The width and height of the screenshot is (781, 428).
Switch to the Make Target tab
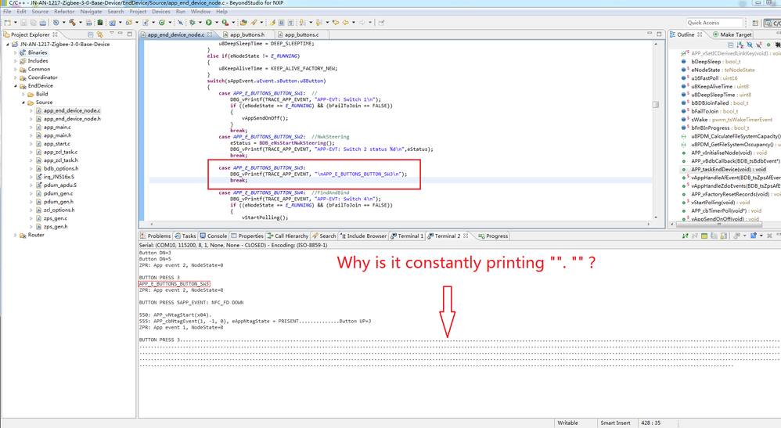pyautogui.click(x=732, y=34)
